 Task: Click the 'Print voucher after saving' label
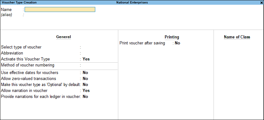coord(142,43)
